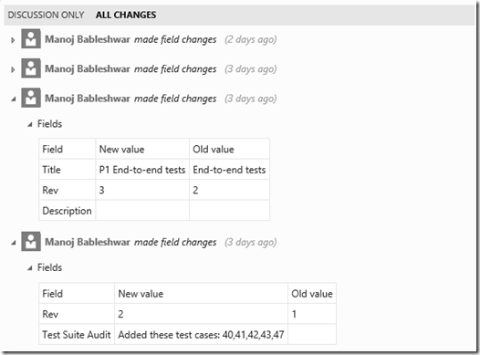Click the avatar of the Title change entry

click(x=31, y=98)
